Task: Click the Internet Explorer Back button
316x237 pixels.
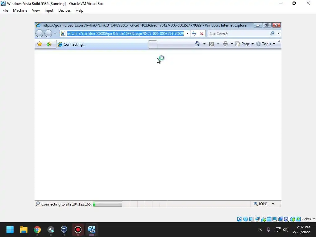Action: (x=39, y=33)
